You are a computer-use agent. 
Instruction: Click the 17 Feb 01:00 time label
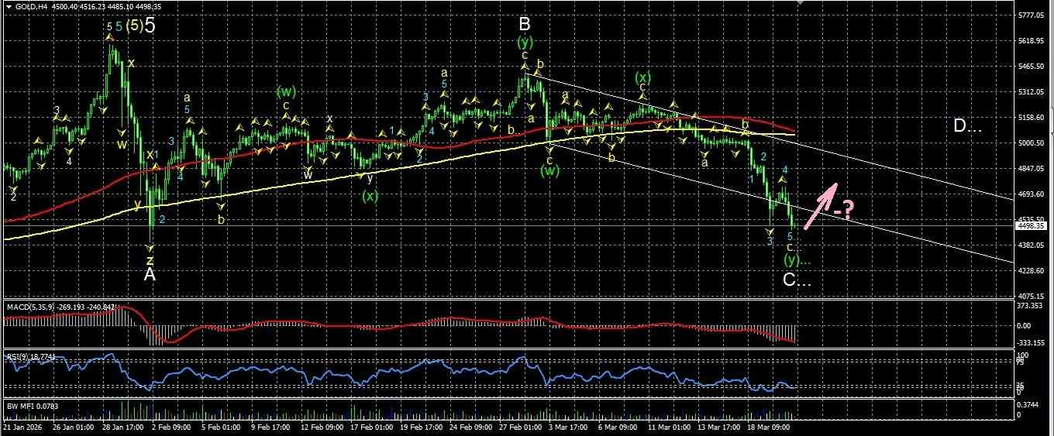click(x=372, y=427)
